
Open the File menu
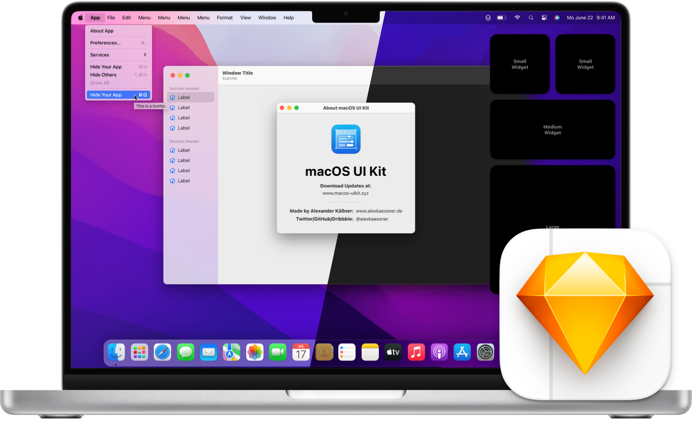[x=111, y=18]
